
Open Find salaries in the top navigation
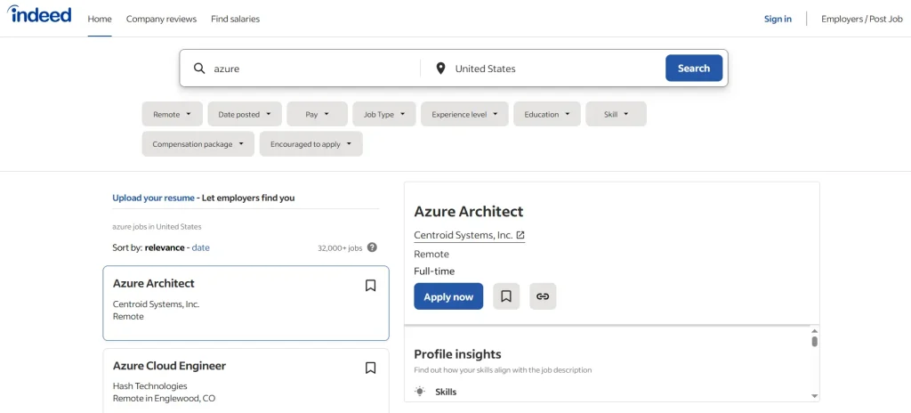pos(235,19)
